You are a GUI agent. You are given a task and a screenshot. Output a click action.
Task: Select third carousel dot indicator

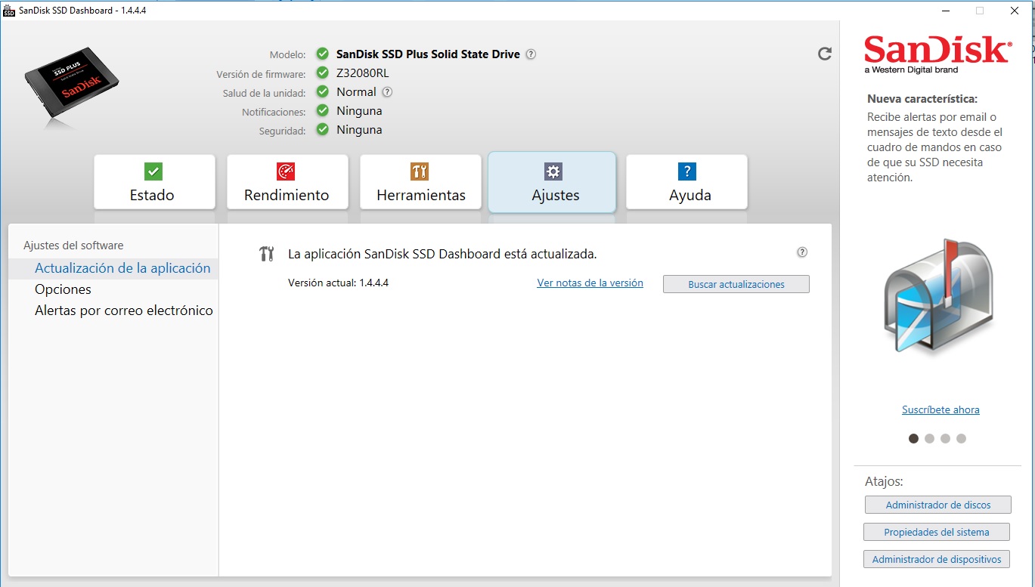945,438
